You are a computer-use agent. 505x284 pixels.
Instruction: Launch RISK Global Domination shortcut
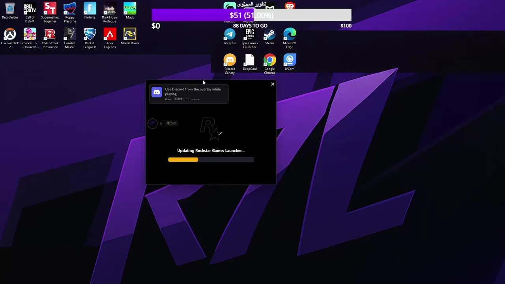50,38
